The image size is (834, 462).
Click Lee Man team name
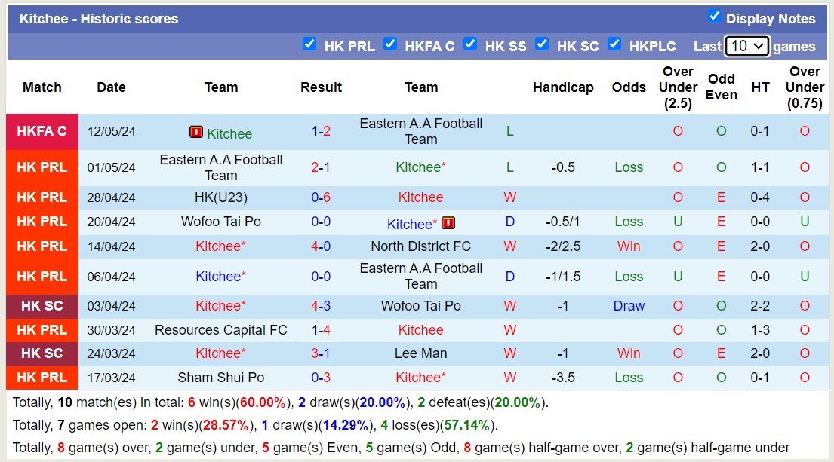point(420,353)
